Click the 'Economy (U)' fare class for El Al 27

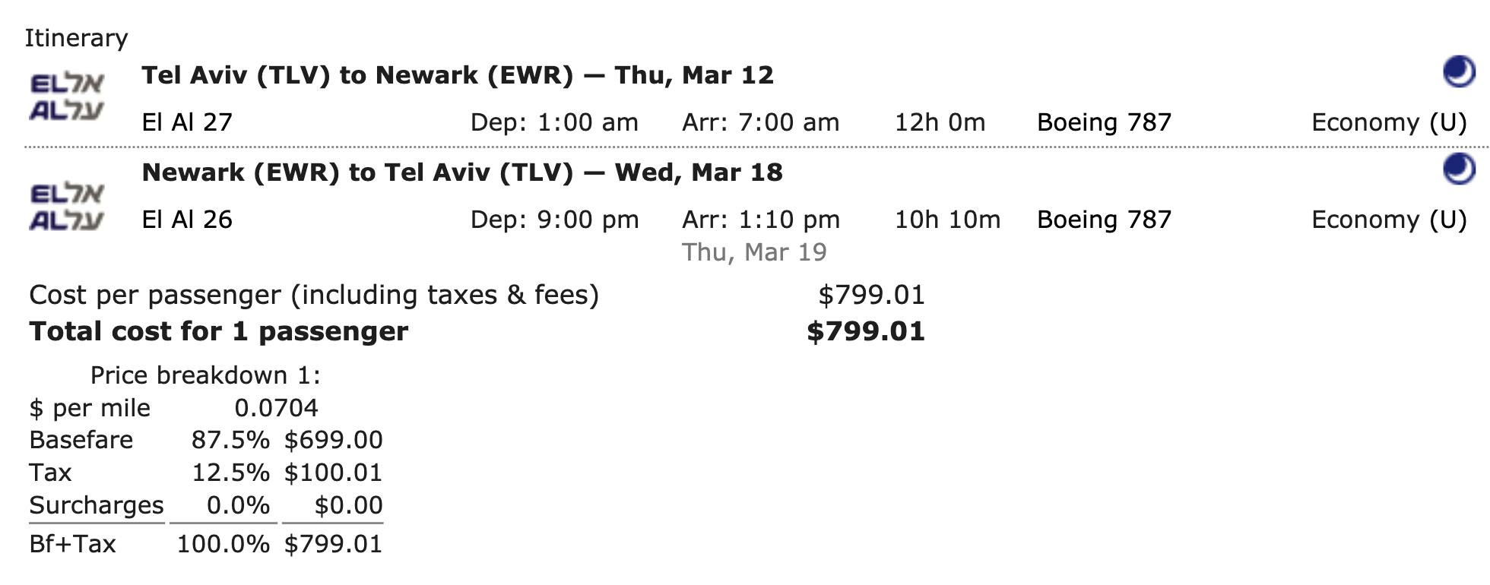tap(1389, 122)
